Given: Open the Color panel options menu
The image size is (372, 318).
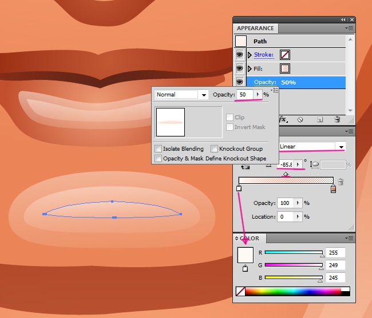Looking at the screenshot, I should click(349, 238).
